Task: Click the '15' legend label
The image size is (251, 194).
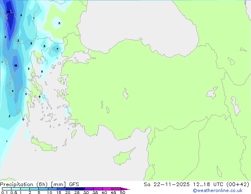Action: [59, 192]
